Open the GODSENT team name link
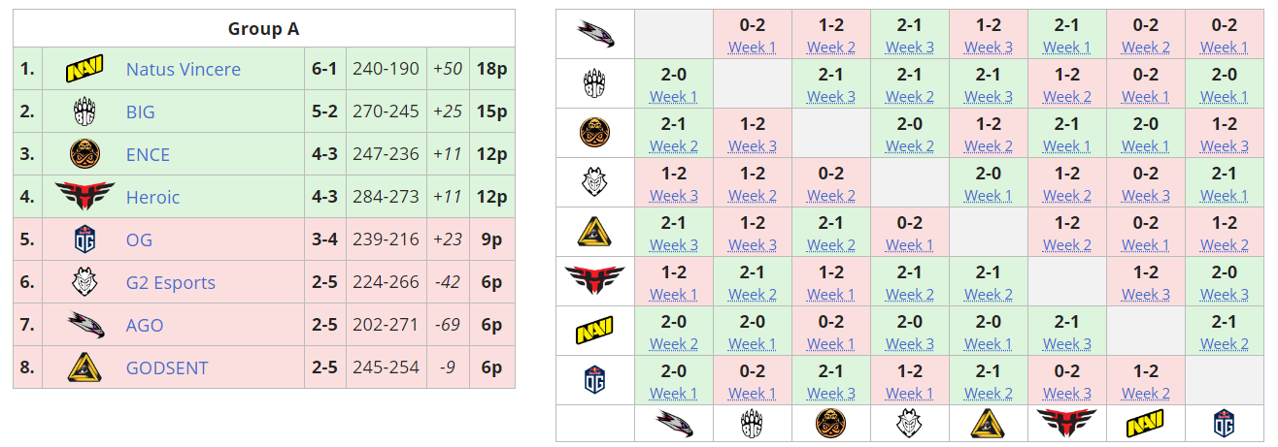The width and height of the screenshot is (1278, 447). (166, 368)
